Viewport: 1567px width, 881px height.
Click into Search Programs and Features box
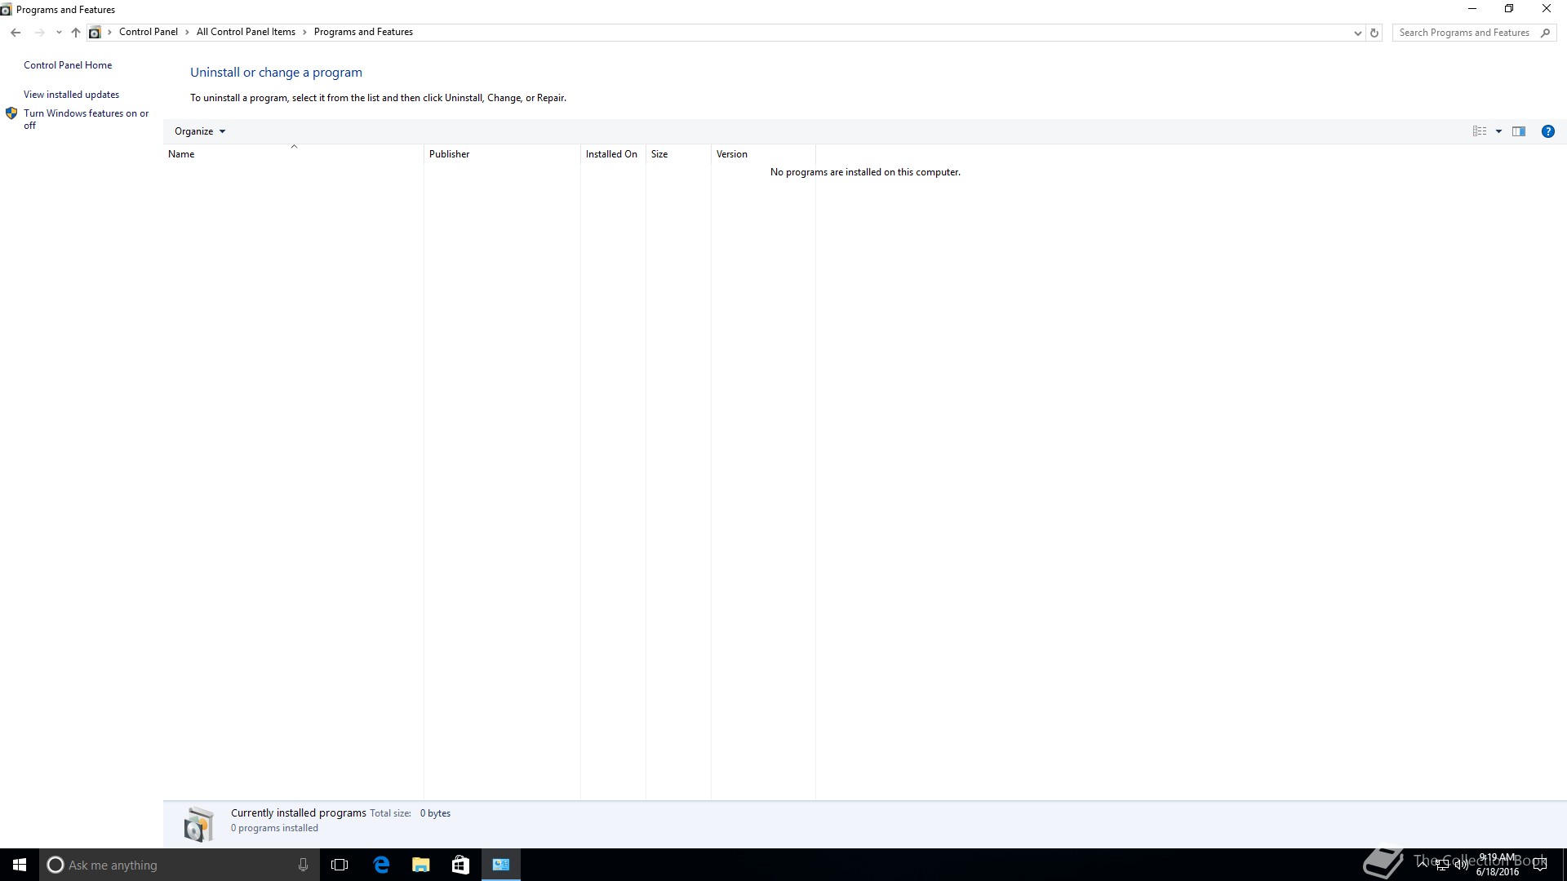(x=1464, y=33)
